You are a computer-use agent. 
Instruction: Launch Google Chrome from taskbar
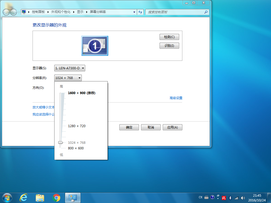(x=56, y=198)
